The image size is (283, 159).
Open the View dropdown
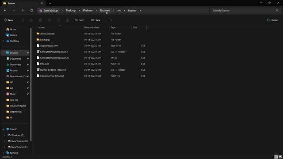point(97,20)
